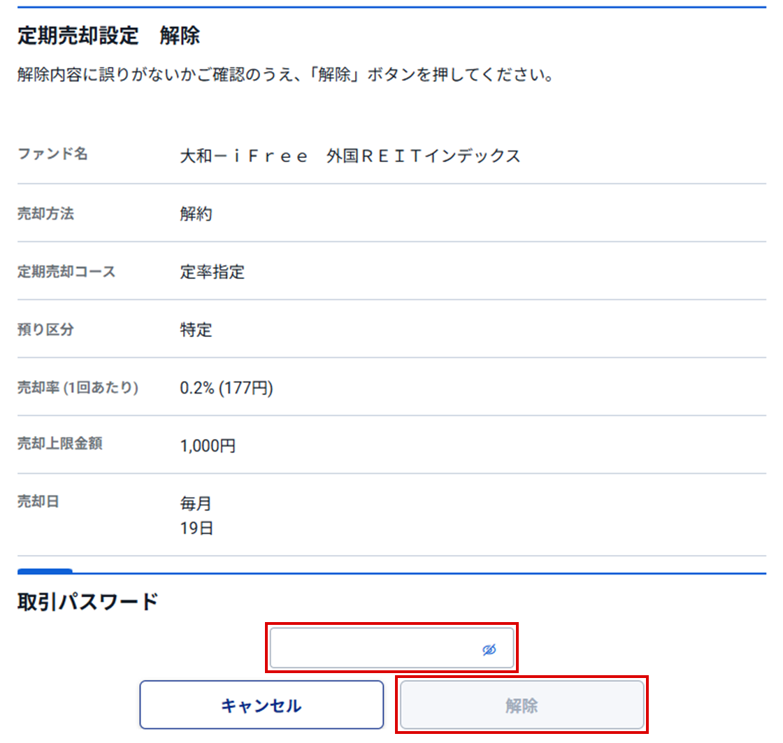Click the 定期売却コース row label
This screenshot has width=783, height=743.
pos(66,272)
